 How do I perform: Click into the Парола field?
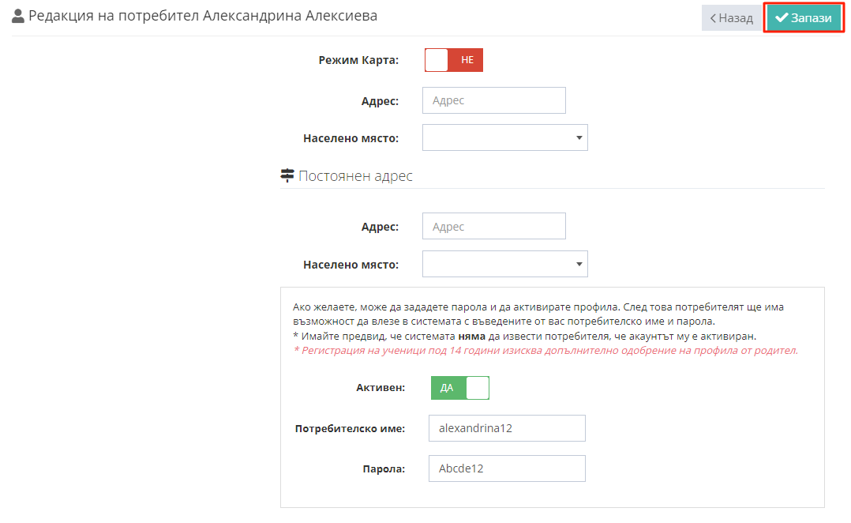coord(507,468)
